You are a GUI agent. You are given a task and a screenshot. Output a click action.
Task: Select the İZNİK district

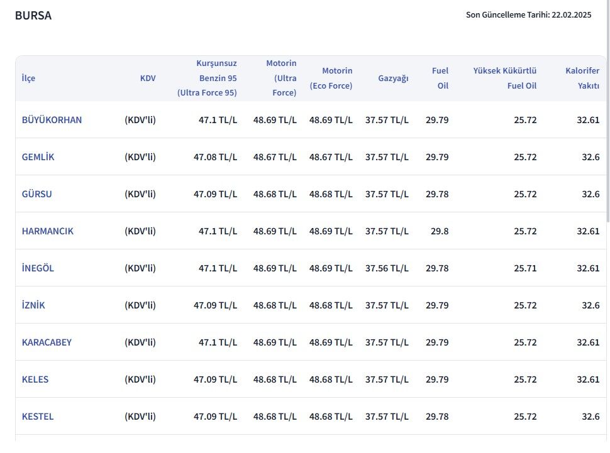coord(34,305)
